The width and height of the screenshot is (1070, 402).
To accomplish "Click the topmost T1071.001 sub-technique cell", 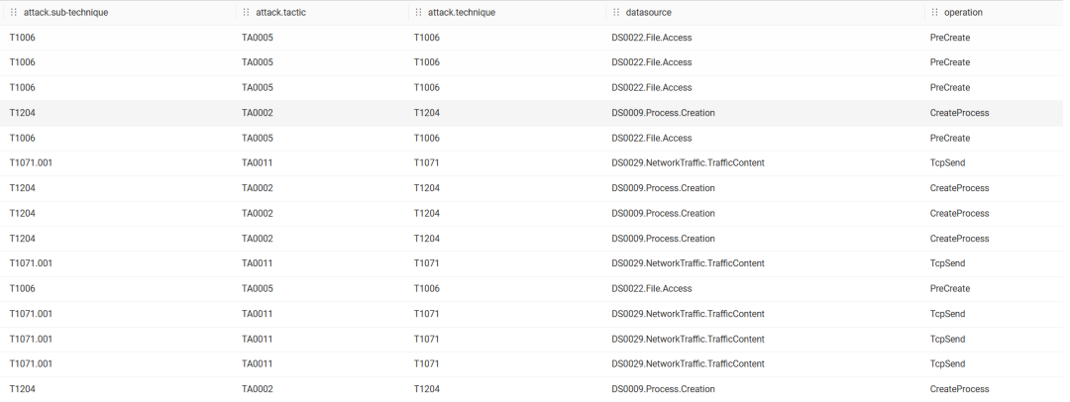I will click(31, 163).
